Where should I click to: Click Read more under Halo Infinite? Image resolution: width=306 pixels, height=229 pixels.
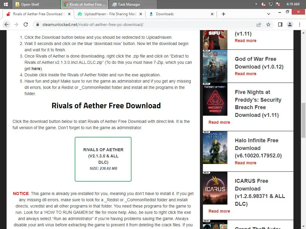(246, 163)
